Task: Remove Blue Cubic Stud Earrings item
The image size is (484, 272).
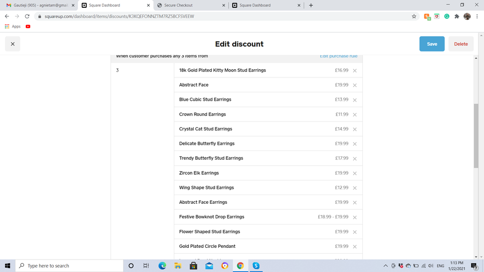Action: pyautogui.click(x=355, y=100)
